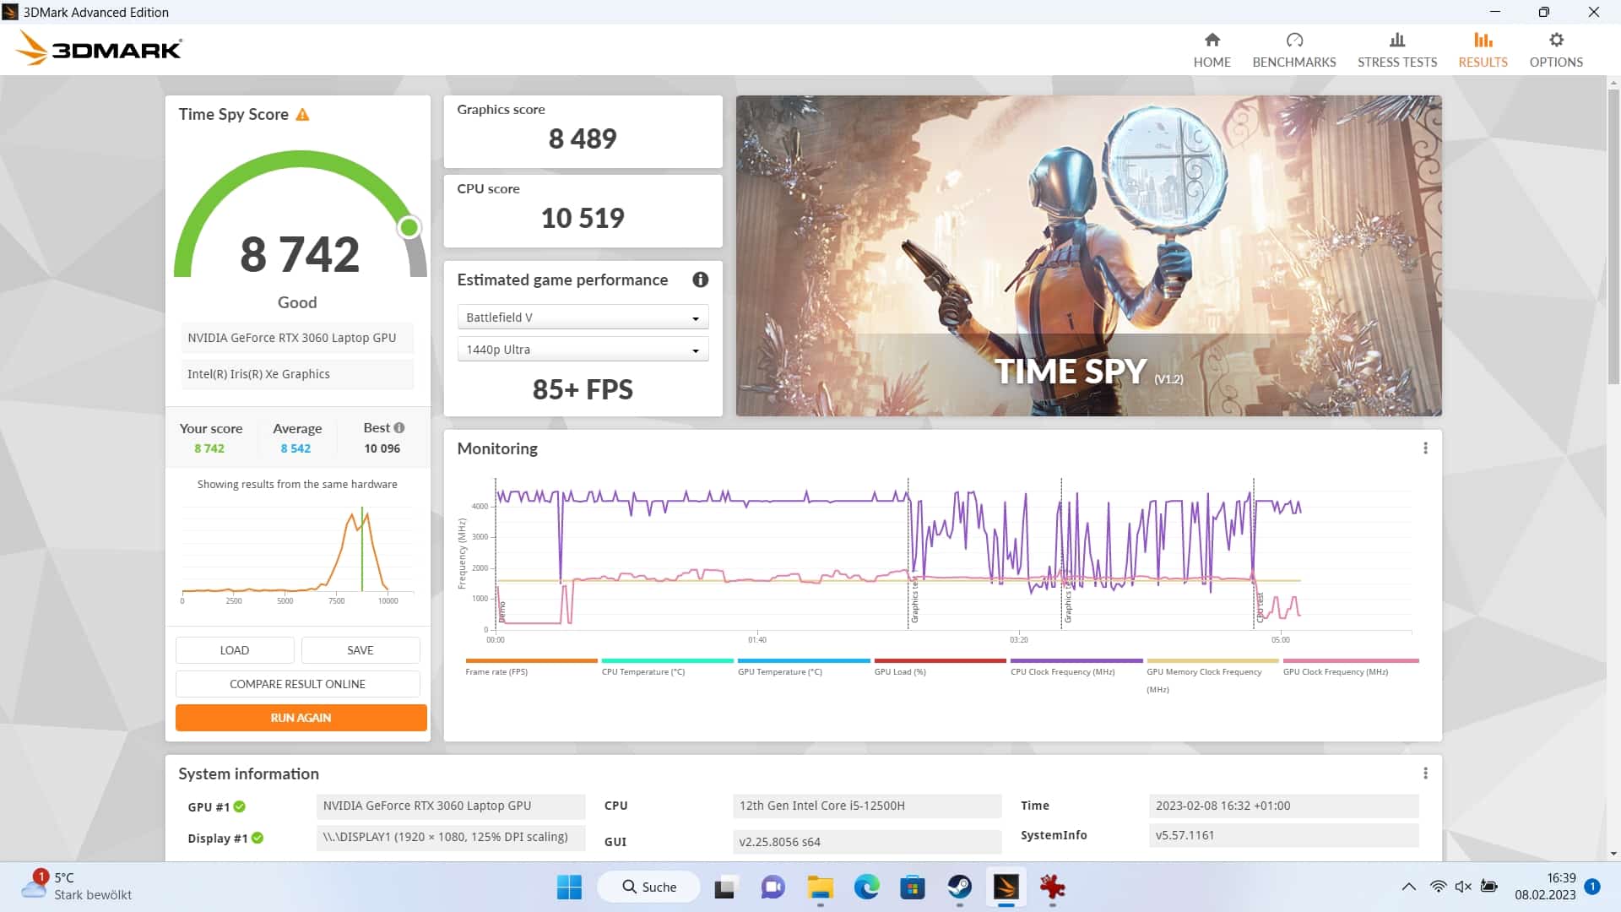Open System information three-dot menu
Image resolution: width=1621 pixels, height=912 pixels.
[x=1425, y=774]
